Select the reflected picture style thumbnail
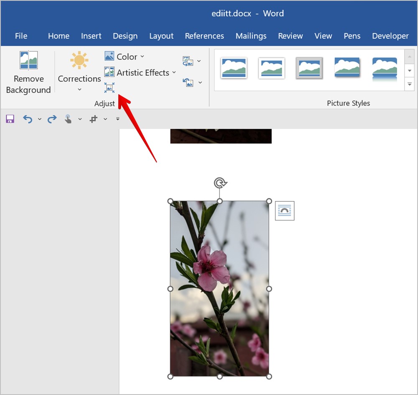The height and width of the screenshot is (395, 418). (x=385, y=68)
